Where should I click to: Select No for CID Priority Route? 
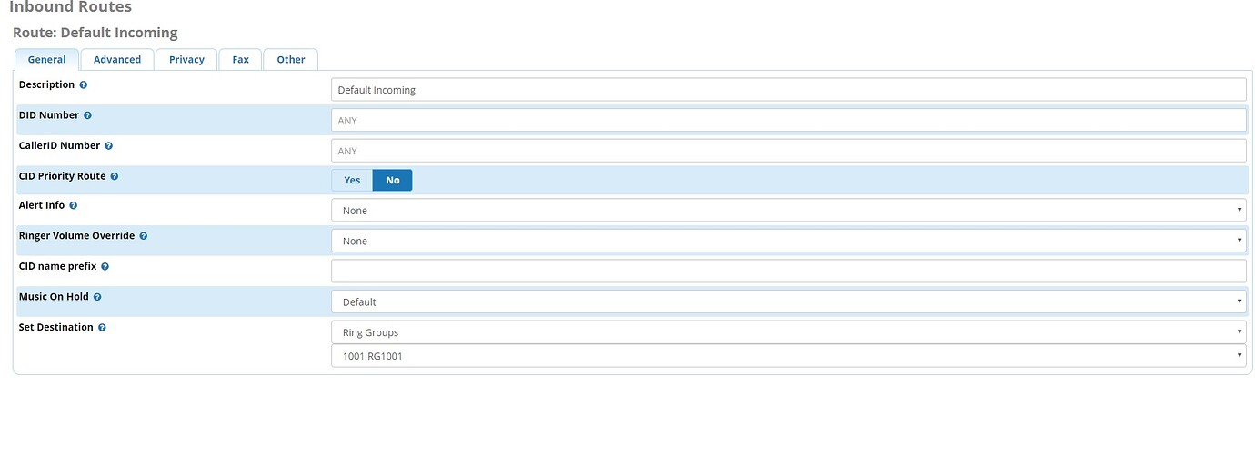(393, 181)
